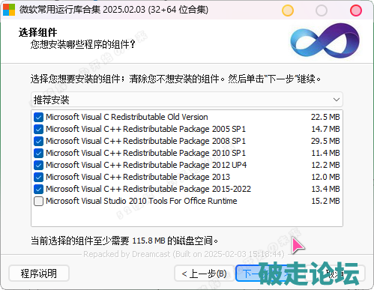Go back with the 上一步(B) button
The width and height of the screenshot is (374, 290).
coord(205,274)
